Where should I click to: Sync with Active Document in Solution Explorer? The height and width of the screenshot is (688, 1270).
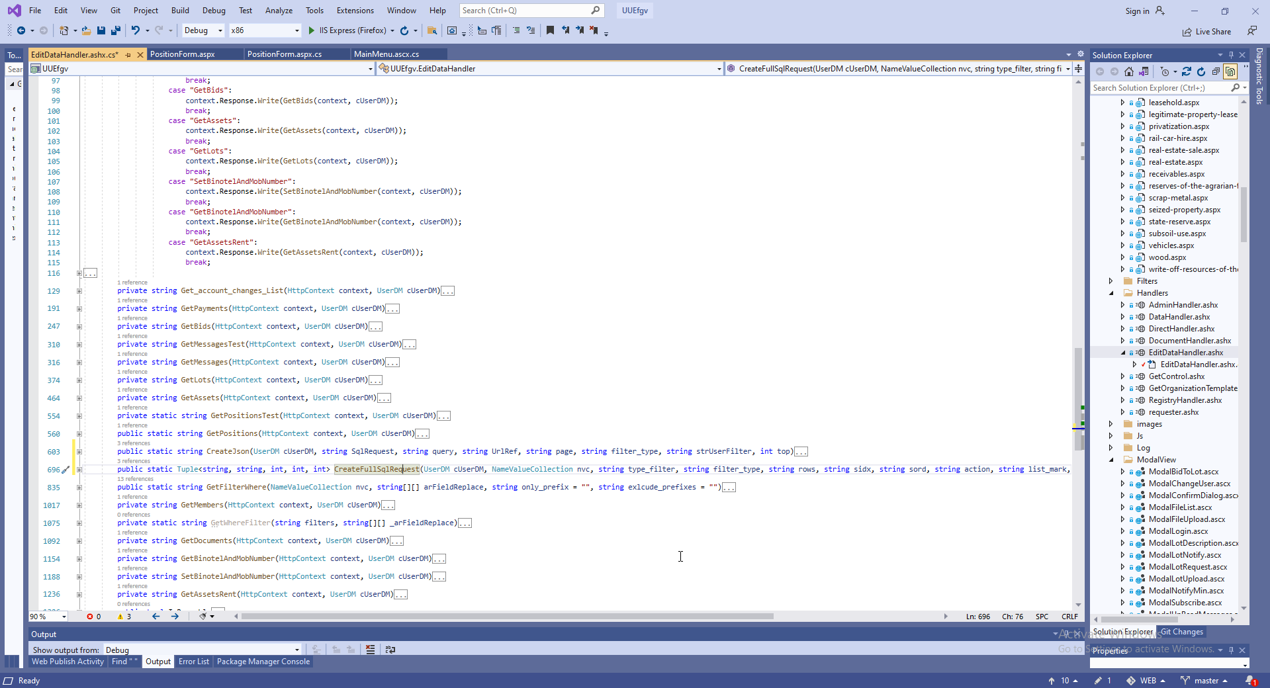[1187, 71]
